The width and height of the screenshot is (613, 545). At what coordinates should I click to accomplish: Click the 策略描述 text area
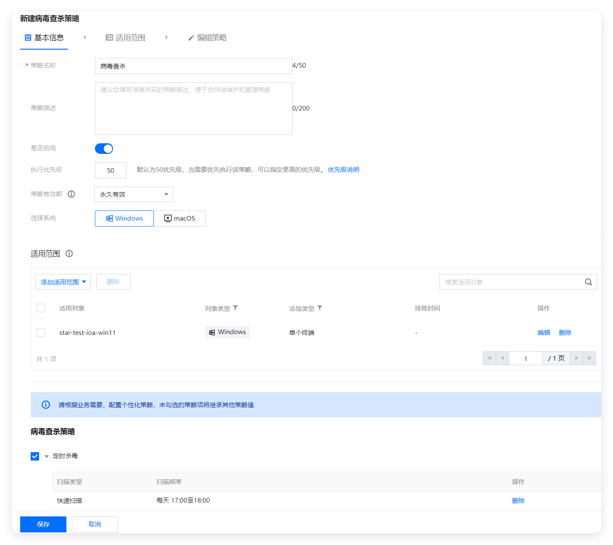[x=193, y=109]
